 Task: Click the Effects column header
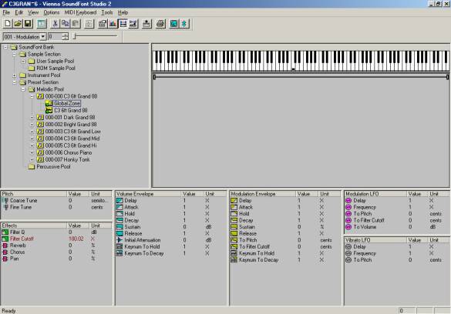[x=34, y=225]
